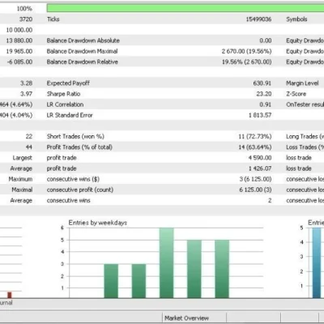
Task: Click the small red bar at bottom left
Action: [x=10, y=295]
